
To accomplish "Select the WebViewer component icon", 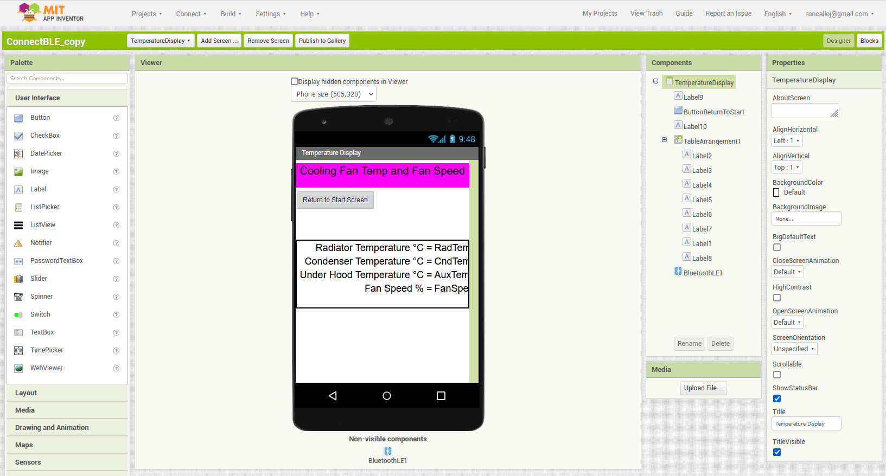I will click(x=18, y=368).
